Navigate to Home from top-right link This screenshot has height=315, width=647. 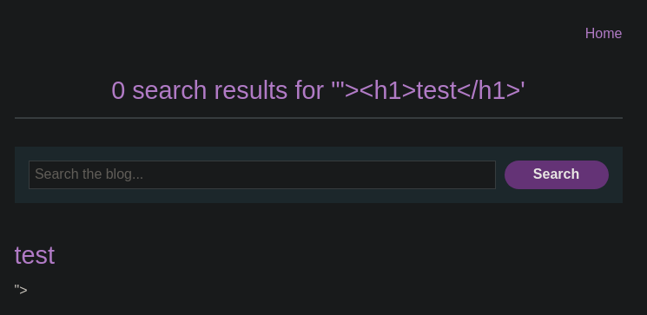[604, 33]
